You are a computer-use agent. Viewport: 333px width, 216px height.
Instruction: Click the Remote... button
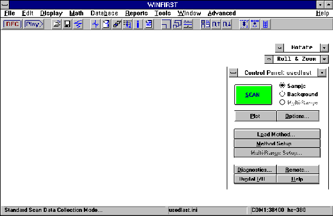point(298,170)
